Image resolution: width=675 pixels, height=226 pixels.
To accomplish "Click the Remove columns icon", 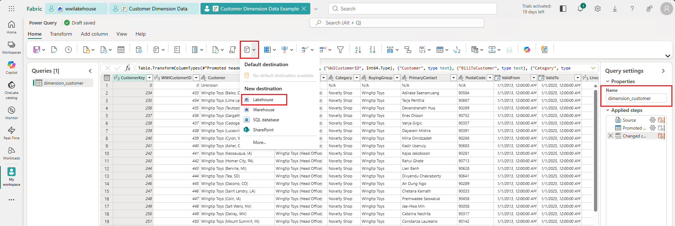I will 285,50.
